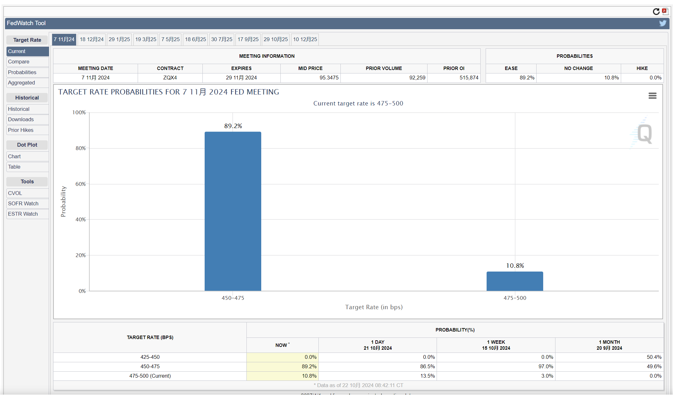Expand the Dot Plot section

pyautogui.click(x=26, y=145)
